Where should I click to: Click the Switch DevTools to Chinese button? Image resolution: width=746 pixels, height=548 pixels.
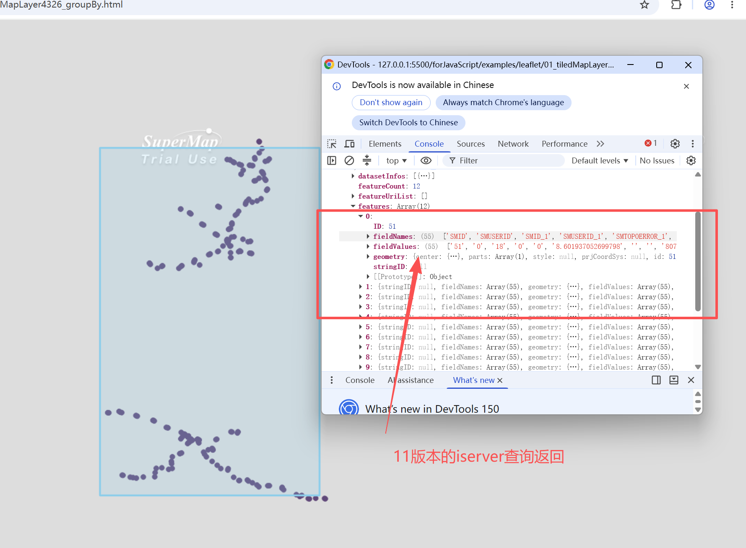tap(408, 122)
